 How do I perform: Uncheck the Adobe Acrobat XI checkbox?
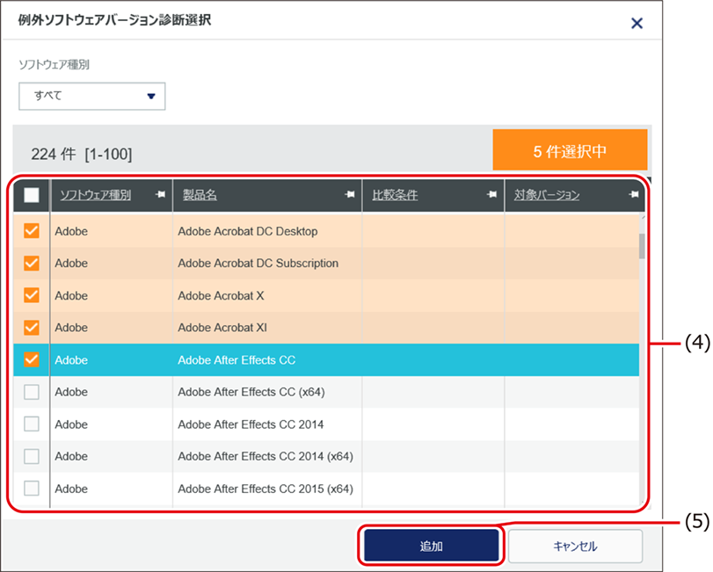coord(32,328)
